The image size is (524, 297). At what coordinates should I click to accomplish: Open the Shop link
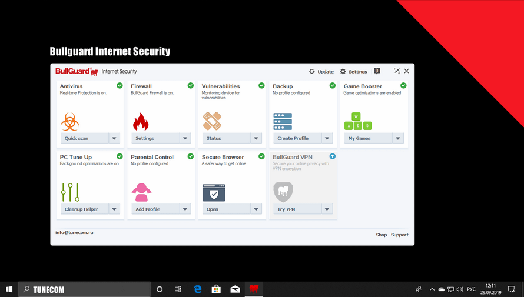[382, 235]
